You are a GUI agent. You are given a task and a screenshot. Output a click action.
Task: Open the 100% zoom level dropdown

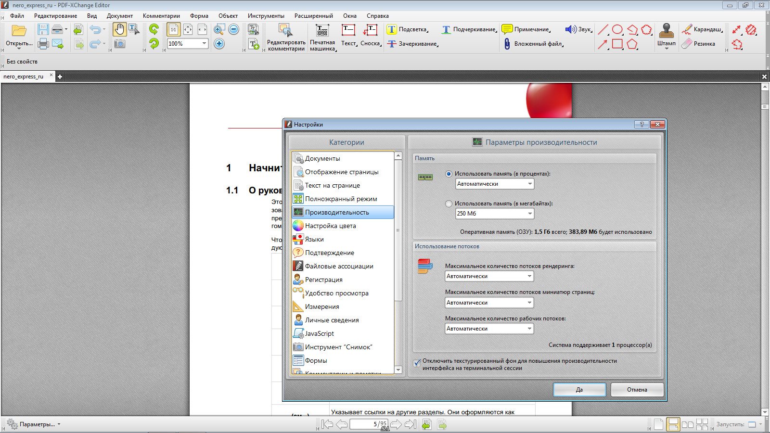coord(204,43)
